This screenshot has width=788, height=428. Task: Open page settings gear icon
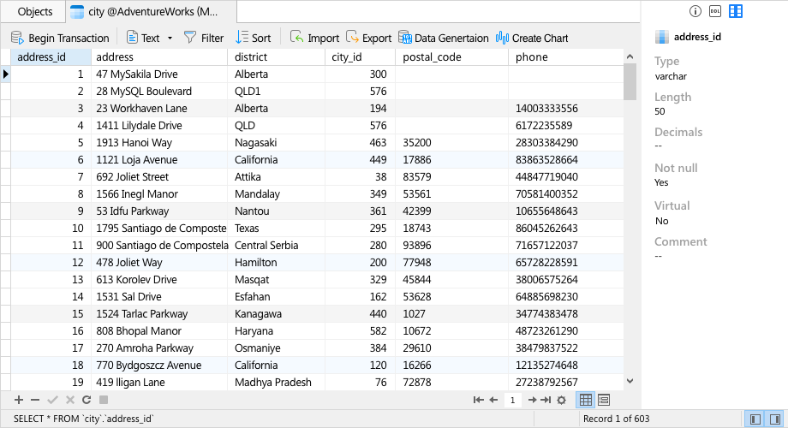point(561,400)
